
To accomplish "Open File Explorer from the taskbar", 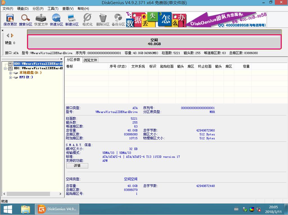I will (26, 209).
